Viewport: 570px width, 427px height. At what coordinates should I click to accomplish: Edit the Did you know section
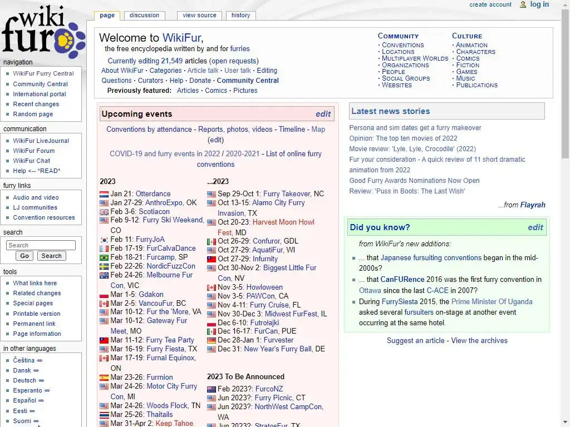(x=535, y=227)
